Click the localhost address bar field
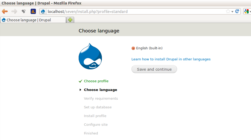This screenshot has height=140, width=251. [x=132, y=12]
